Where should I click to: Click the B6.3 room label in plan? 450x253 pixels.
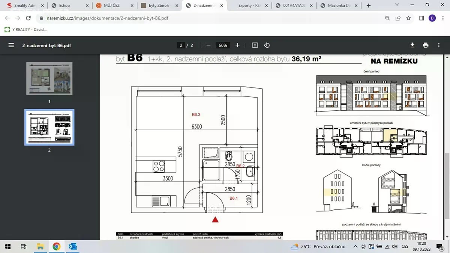click(x=196, y=115)
